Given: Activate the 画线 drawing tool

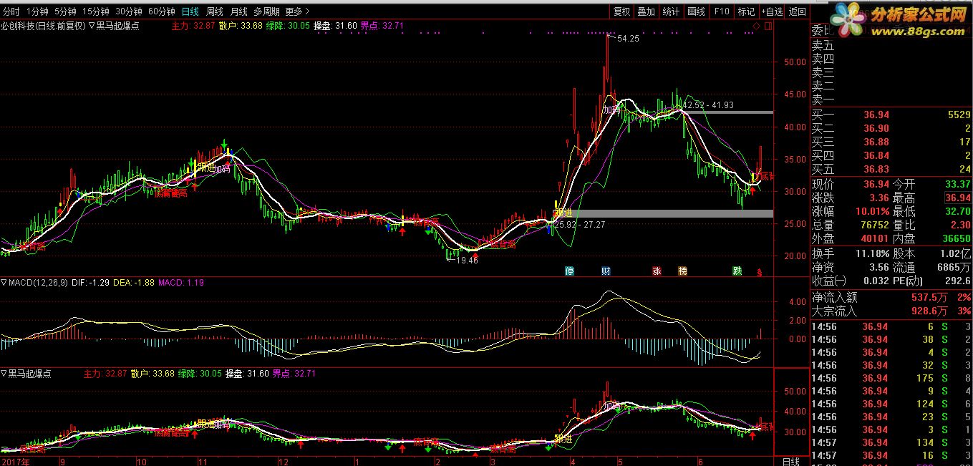Looking at the screenshot, I should pyautogui.click(x=696, y=11).
